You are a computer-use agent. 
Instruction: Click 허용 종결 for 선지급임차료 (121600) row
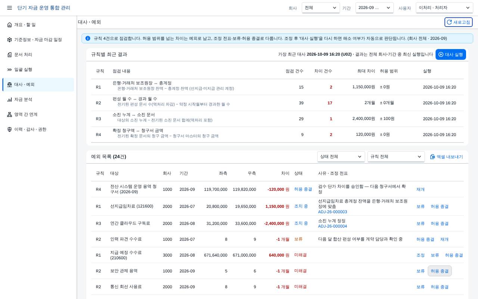click(440, 206)
